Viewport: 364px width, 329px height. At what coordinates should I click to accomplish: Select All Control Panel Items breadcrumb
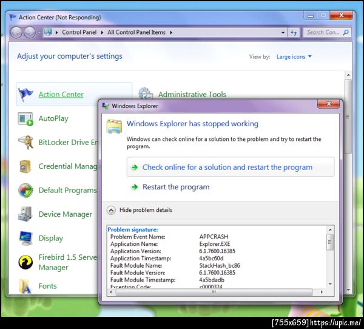(136, 32)
